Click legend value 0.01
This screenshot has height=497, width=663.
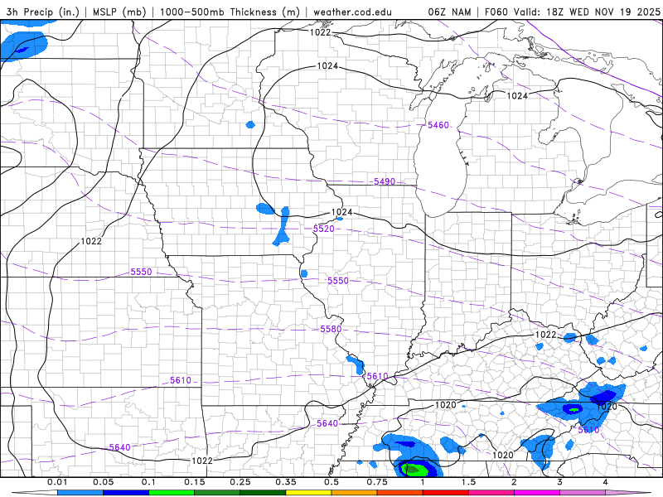point(57,482)
